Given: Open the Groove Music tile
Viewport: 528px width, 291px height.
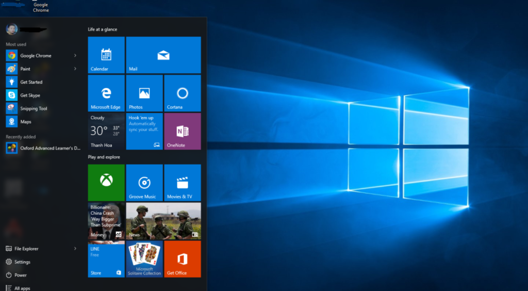Looking at the screenshot, I should pos(144,182).
